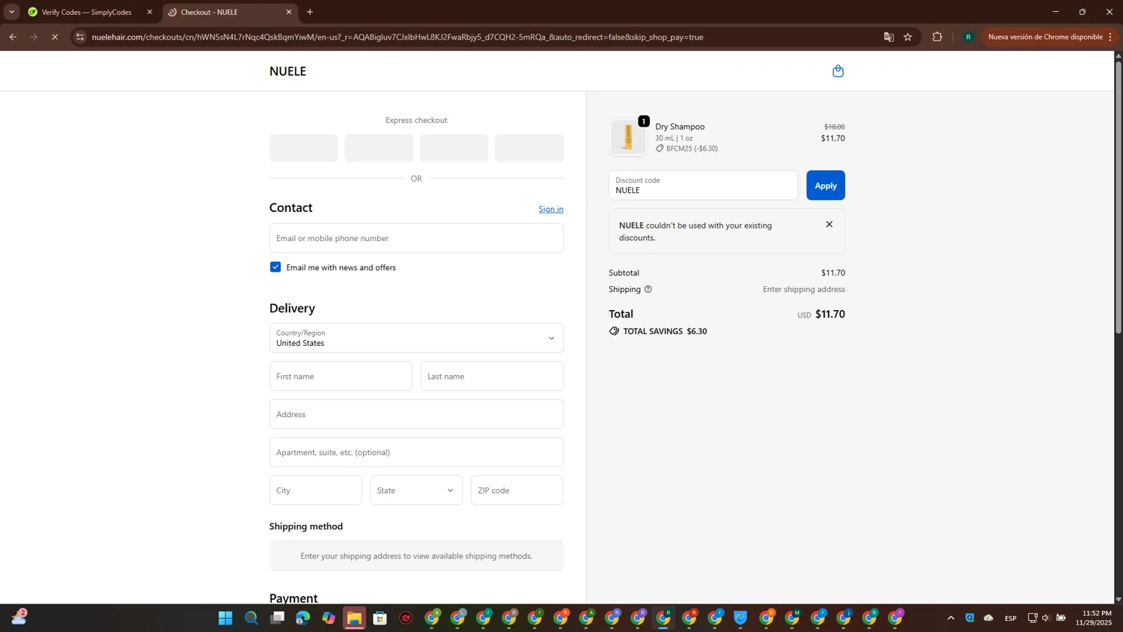The image size is (1123, 632).
Task: Click the struck-through $18.00 price
Action: [834, 127]
